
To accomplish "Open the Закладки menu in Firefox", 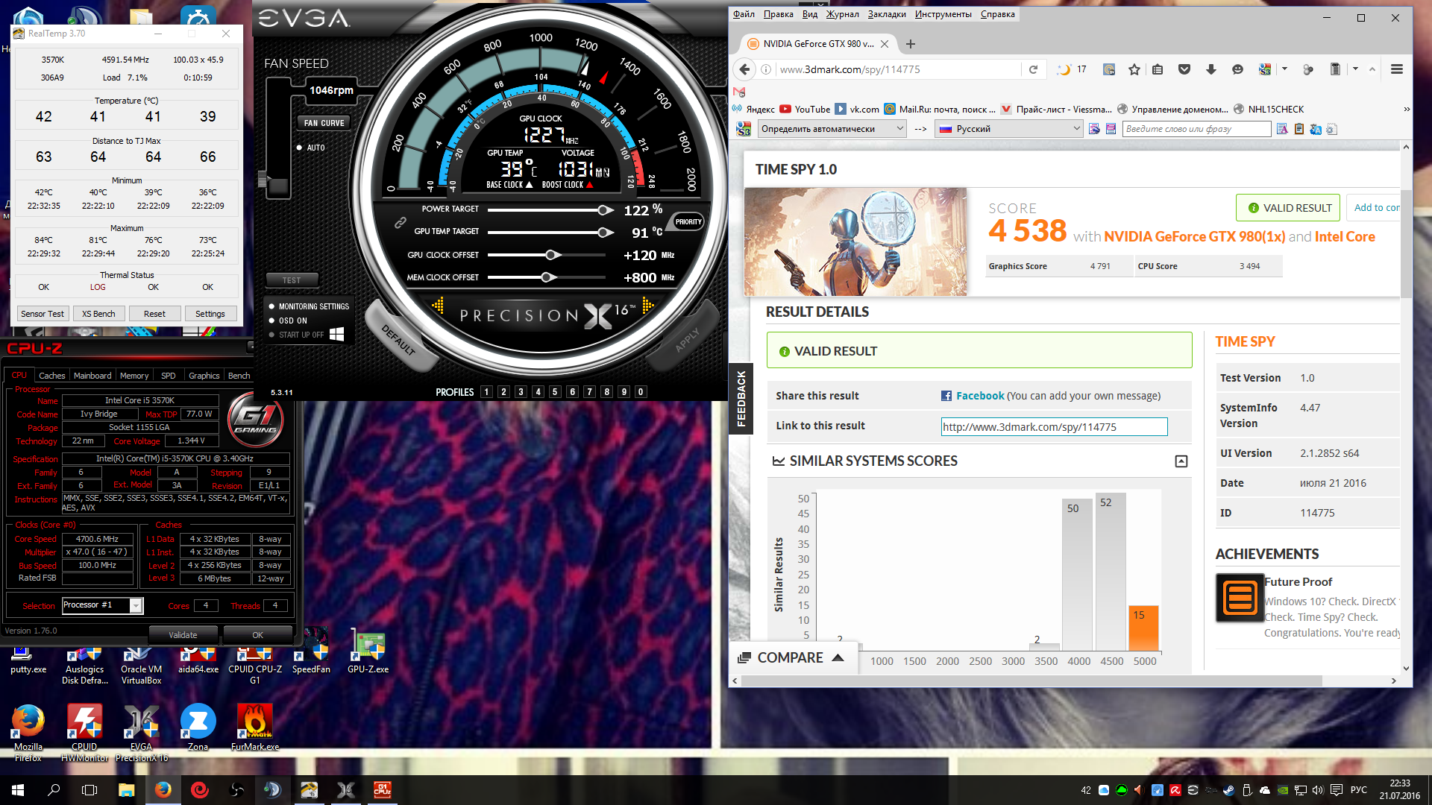I will [x=886, y=14].
